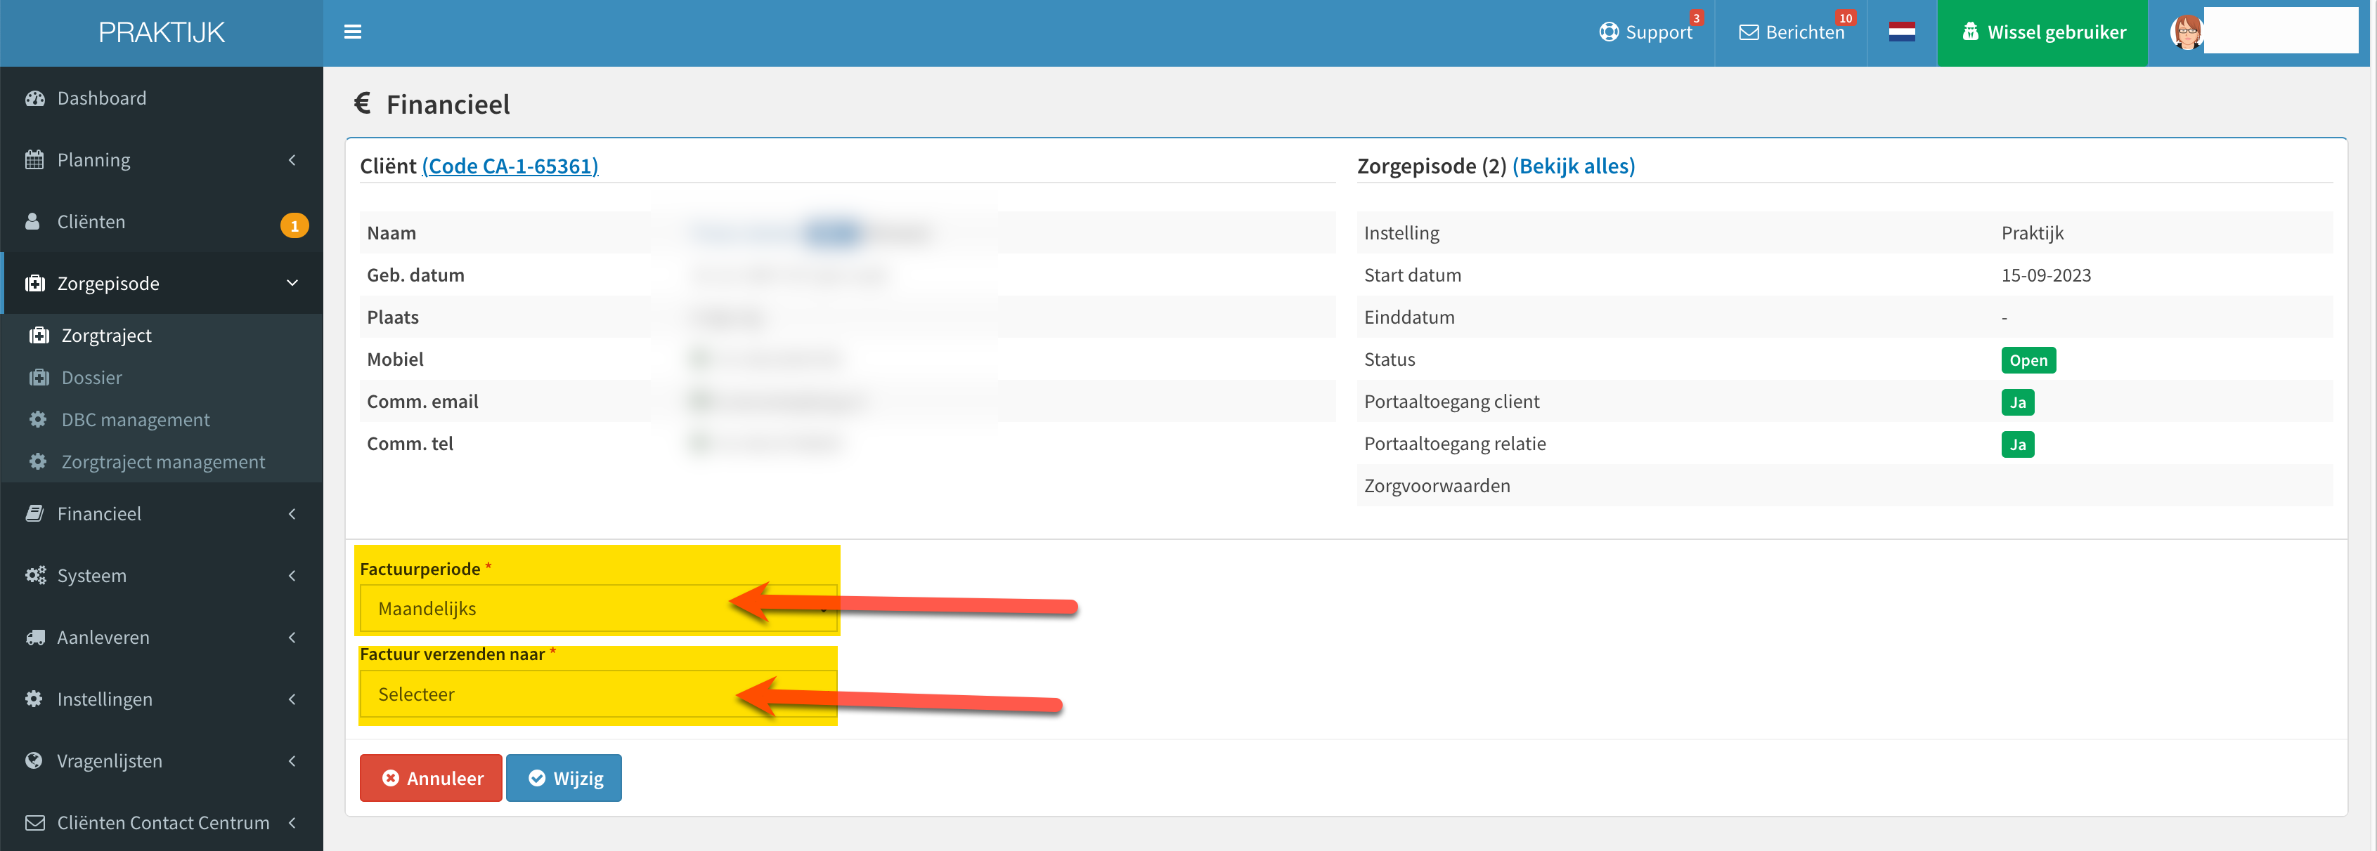Click the PRAKTIJK logo text
Image resolution: width=2377 pixels, height=851 pixels.
point(162,32)
